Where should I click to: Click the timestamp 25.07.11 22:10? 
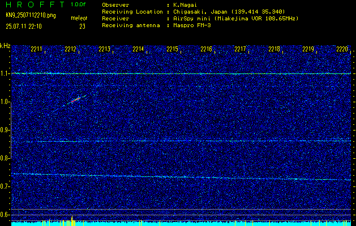point(24,27)
